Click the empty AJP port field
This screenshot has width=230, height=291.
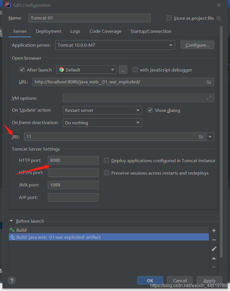(x=73, y=197)
